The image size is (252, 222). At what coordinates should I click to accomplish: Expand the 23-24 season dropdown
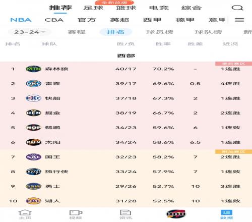pyautogui.click(x=30, y=32)
